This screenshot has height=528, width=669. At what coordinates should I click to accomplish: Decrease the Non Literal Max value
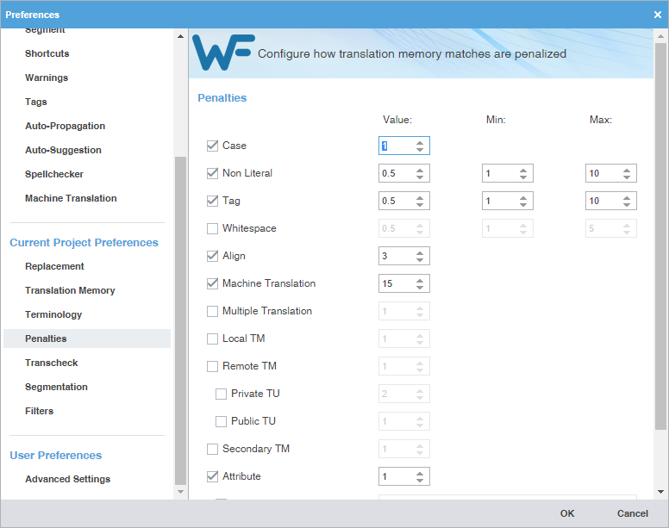click(627, 177)
